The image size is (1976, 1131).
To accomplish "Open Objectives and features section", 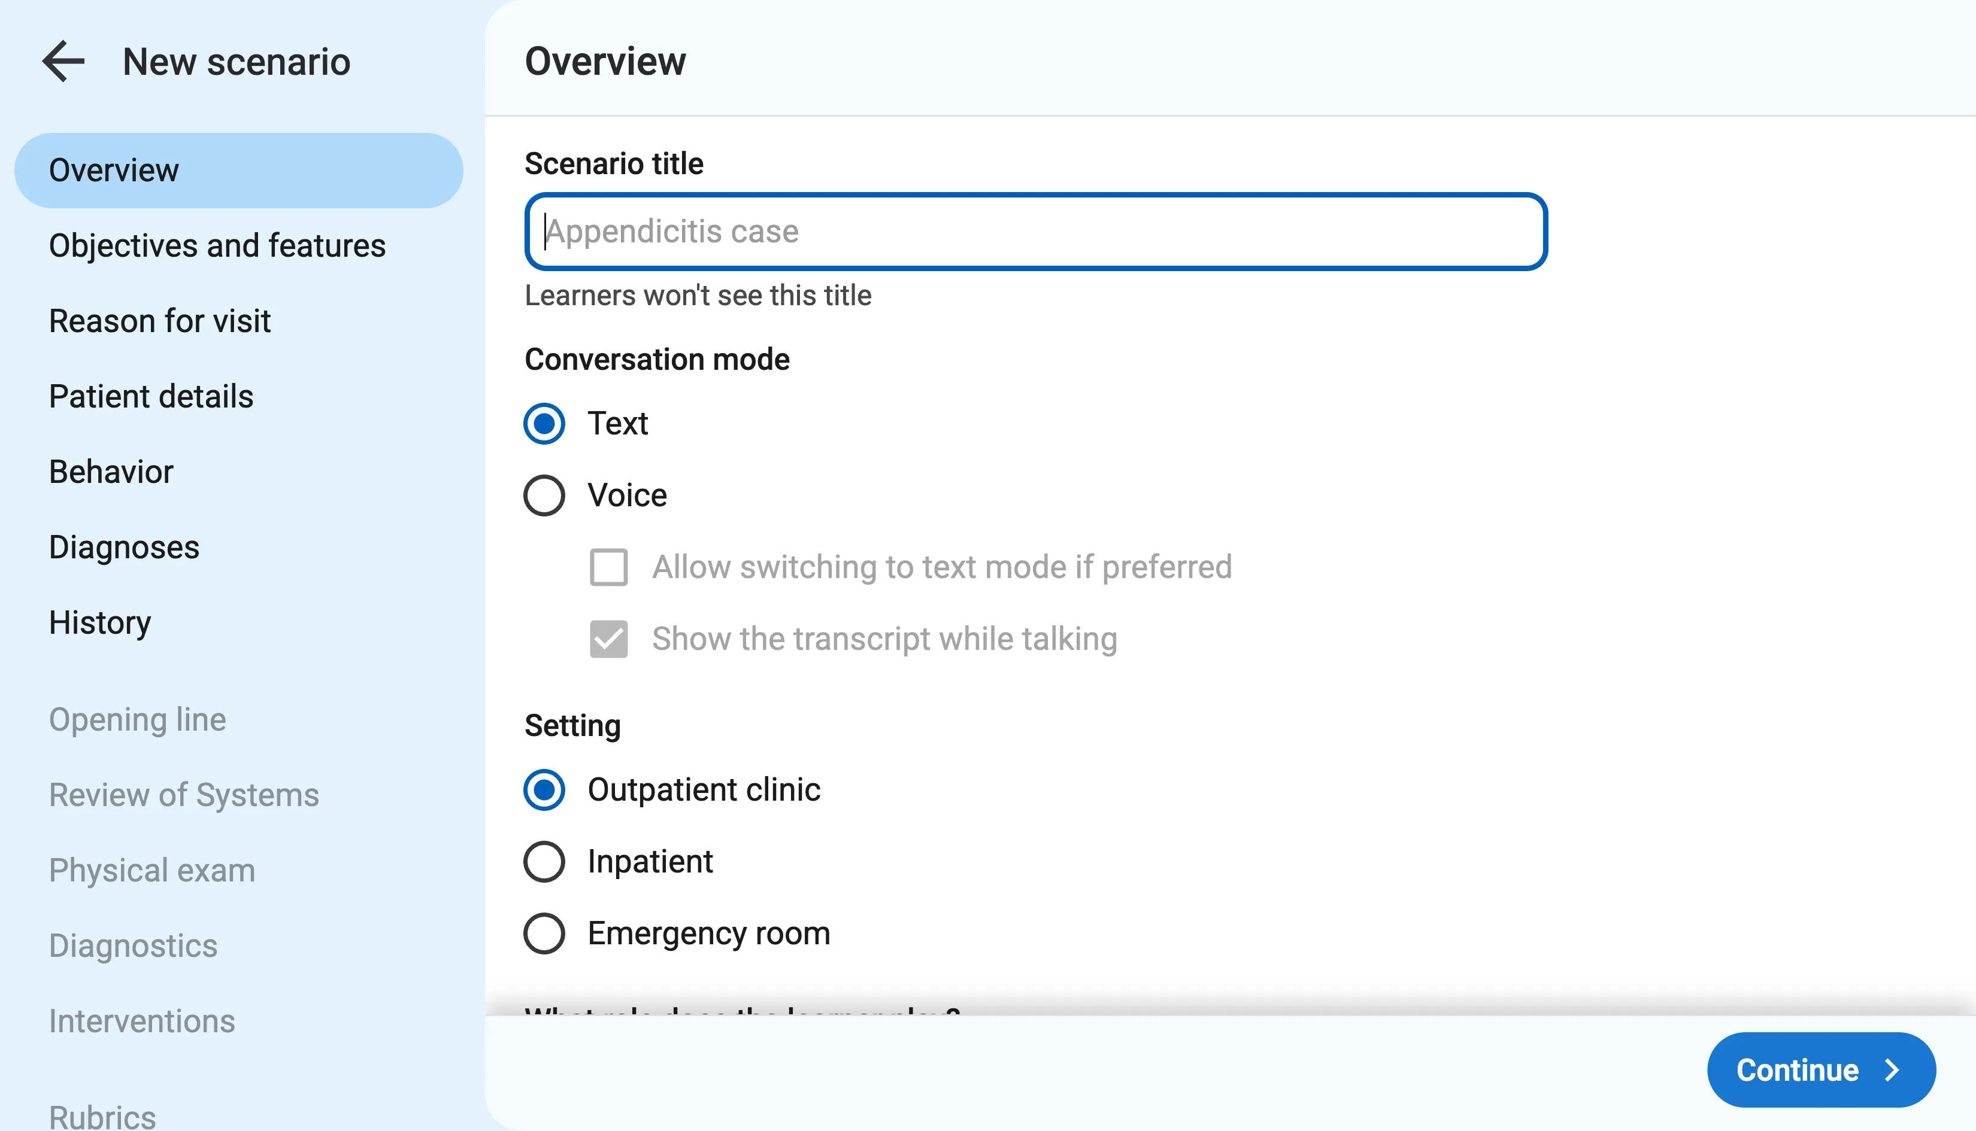I will (217, 245).
